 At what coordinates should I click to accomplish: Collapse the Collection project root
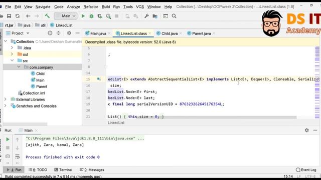(x=6, y=41)
